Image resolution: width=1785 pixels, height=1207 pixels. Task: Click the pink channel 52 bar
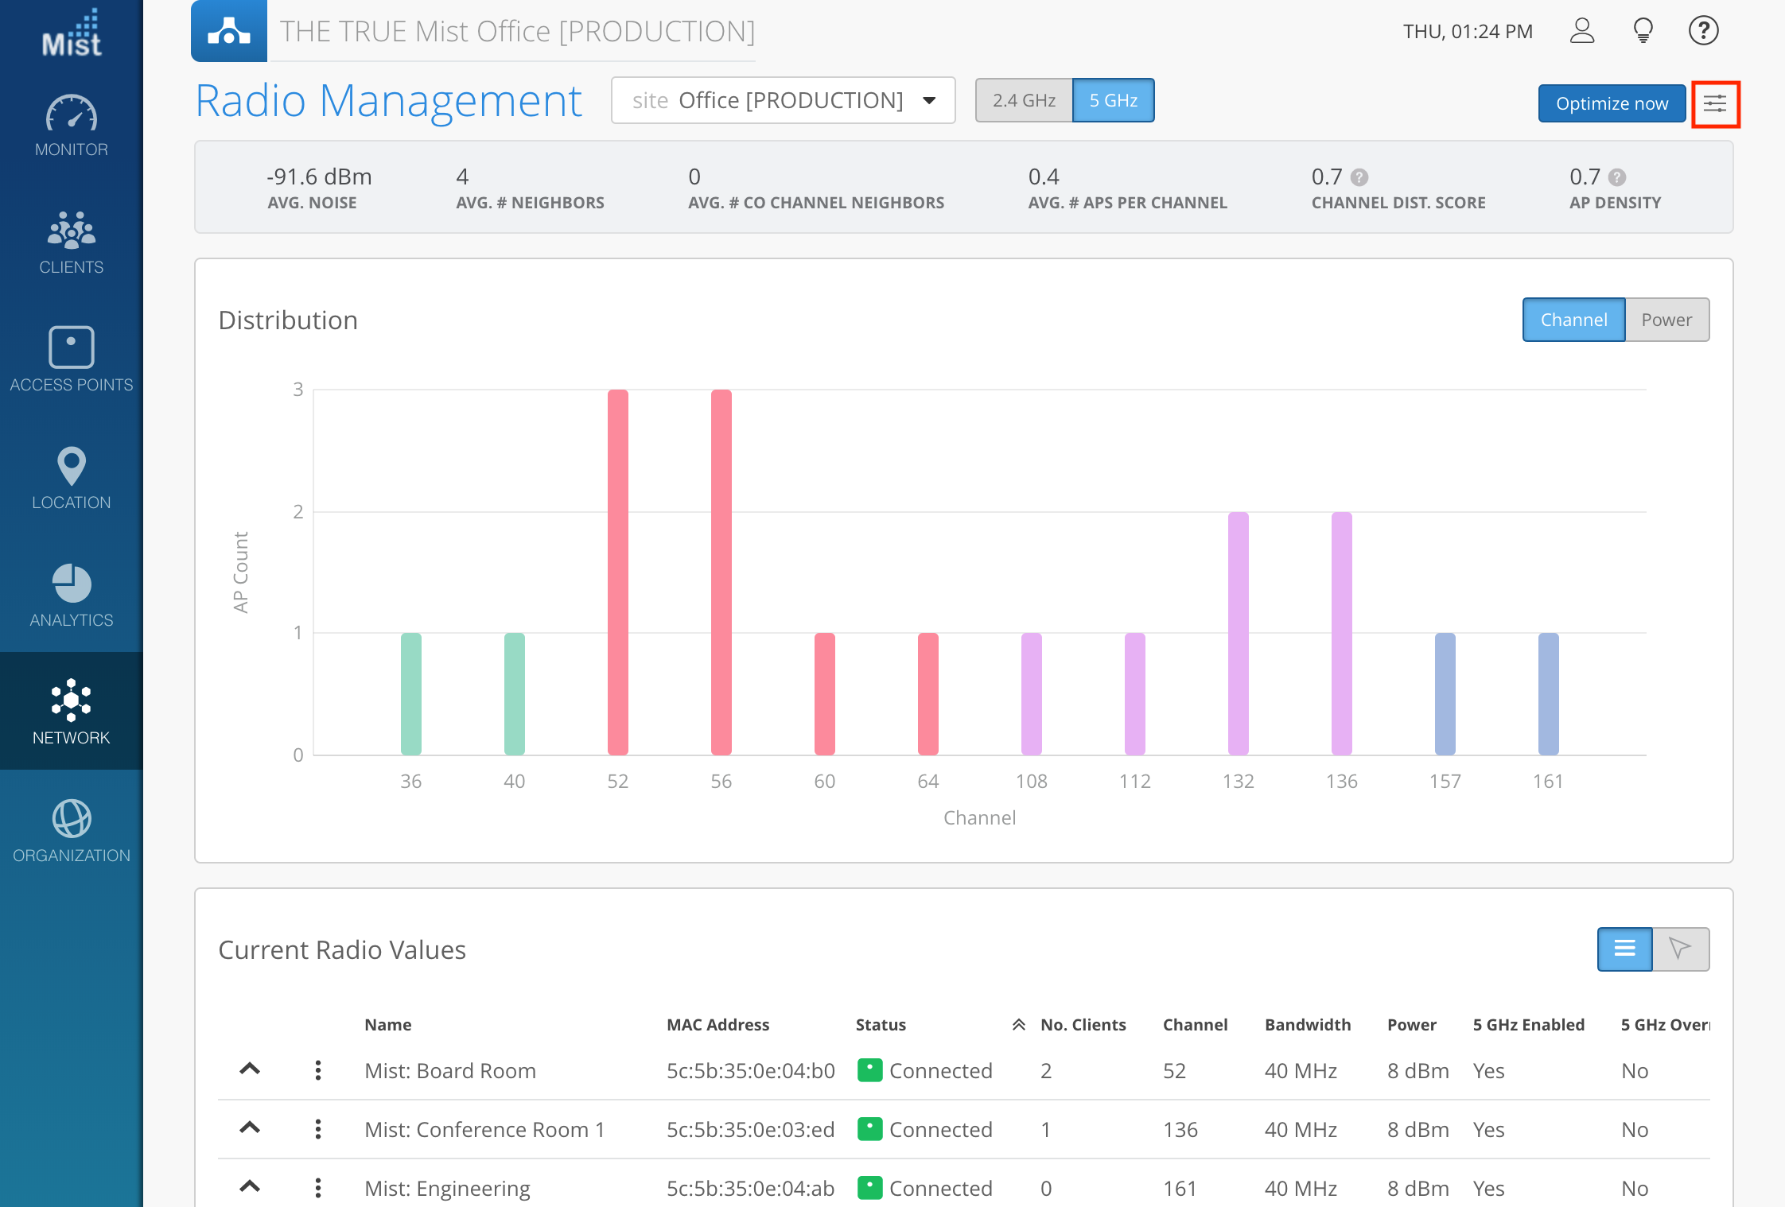[x=617, y=571]
